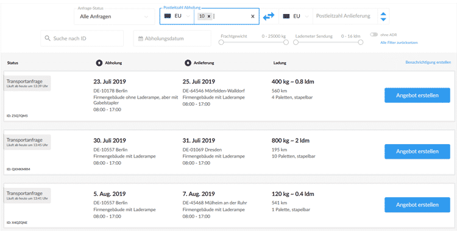Click 'Firmengebäude ohne Laderampe, aber mit Gabelstapler' text
Image resolution: width=457 pixels, height=233 pixels.
click(136, 100)
